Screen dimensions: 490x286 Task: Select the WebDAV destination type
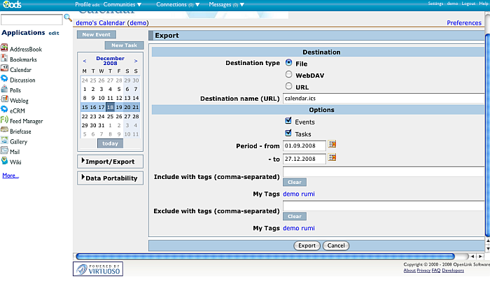[x=288, y=74]
